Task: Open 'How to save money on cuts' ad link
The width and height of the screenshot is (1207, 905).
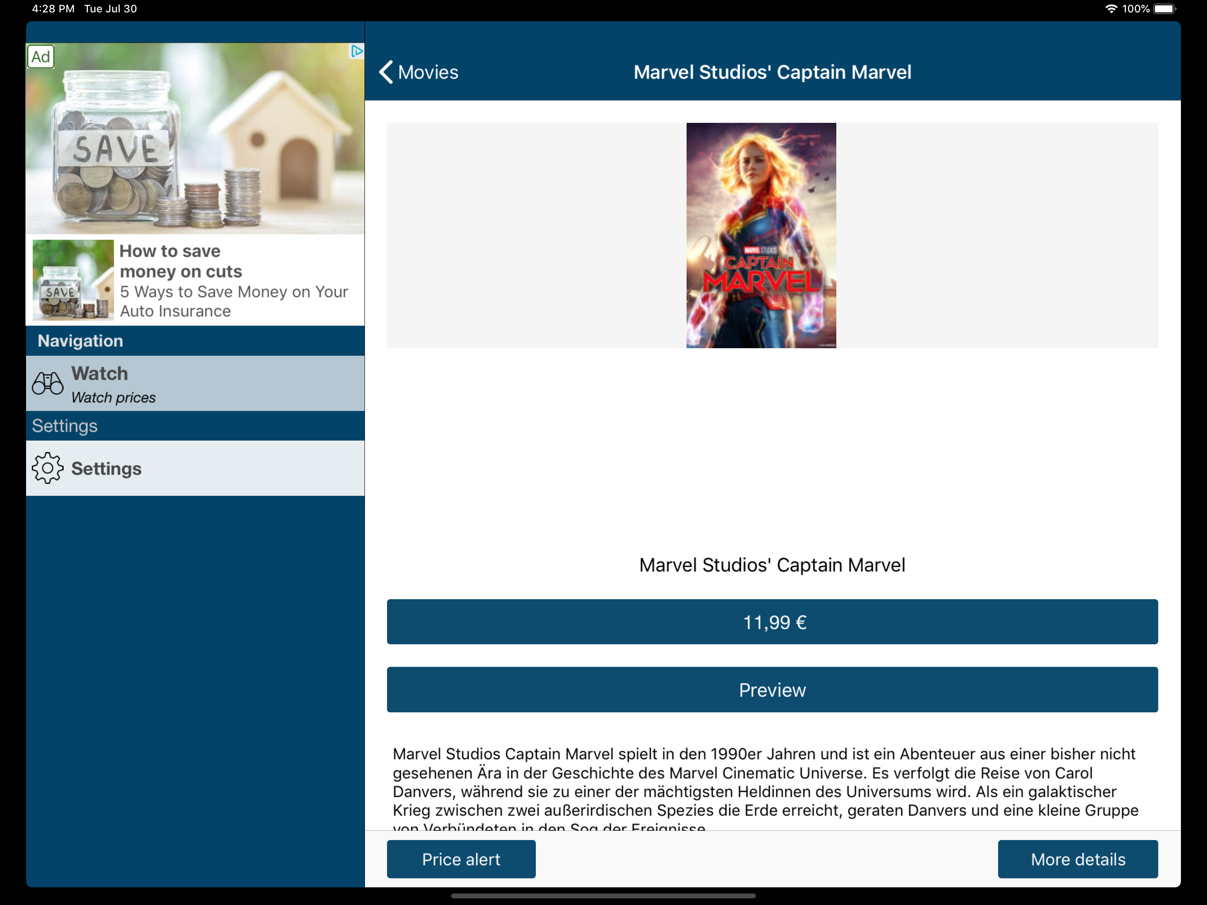Action: point(181,261)
